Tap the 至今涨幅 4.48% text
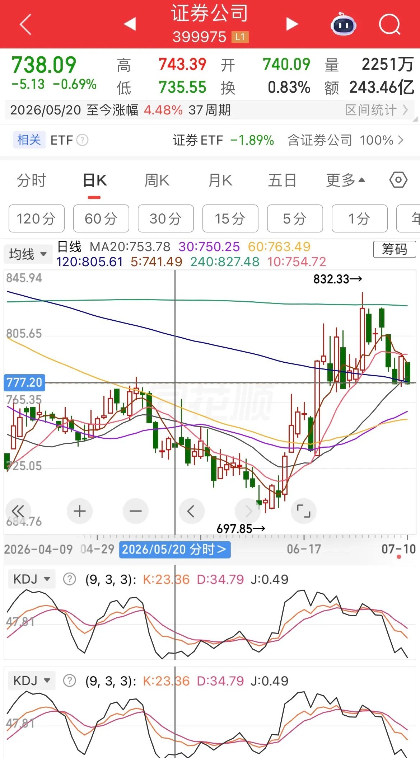The image size is (420, 758). [135, 110]
